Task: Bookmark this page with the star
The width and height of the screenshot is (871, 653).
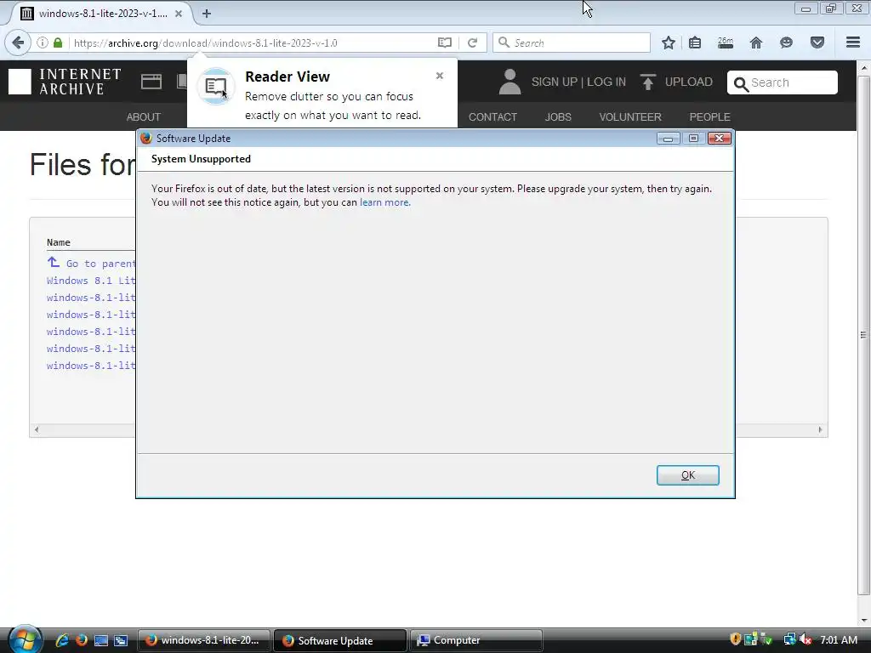Action: click(669, 43)
